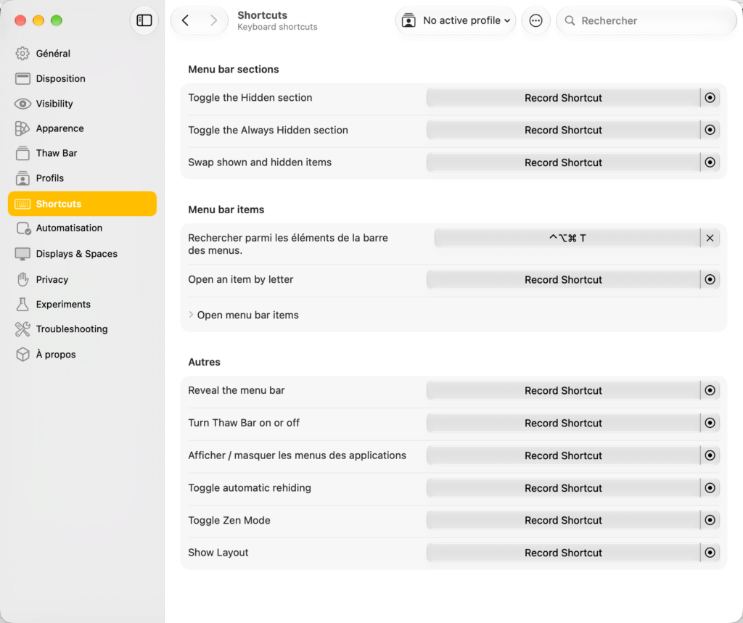Viewport: 743px width, 623px height.
Task: Click the record icon for Show Layout
Action: tap(710, 553)
